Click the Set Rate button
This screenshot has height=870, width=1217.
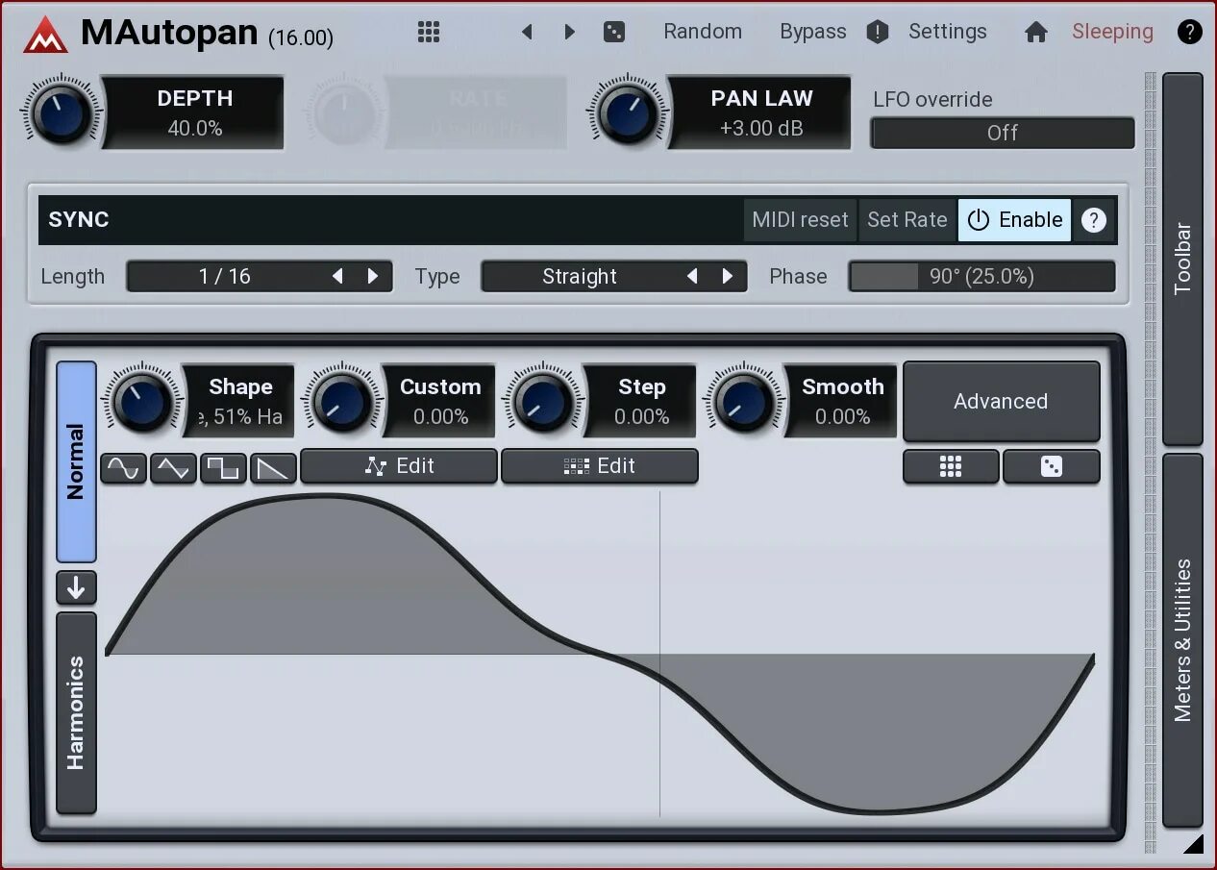(x=907, y=219)
